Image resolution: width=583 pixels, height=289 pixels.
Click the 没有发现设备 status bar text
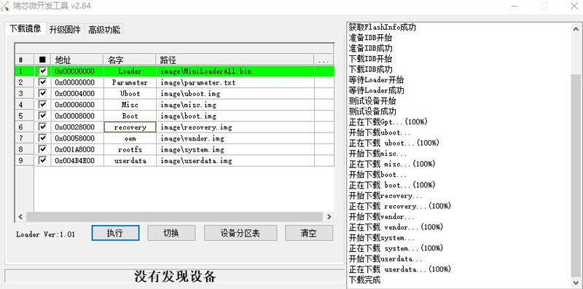point(175,277)
